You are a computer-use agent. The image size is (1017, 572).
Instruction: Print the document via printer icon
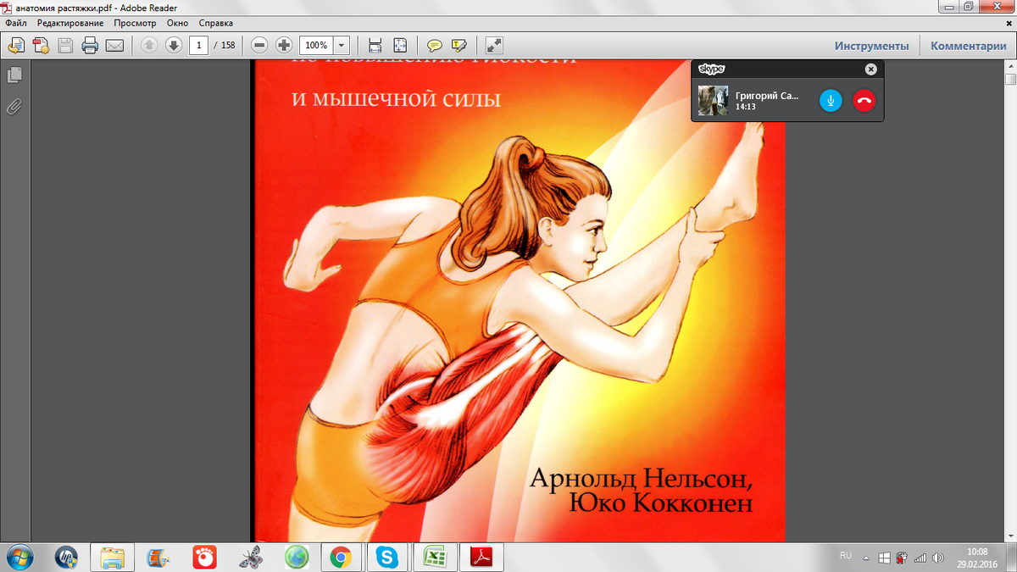point(90,45)
